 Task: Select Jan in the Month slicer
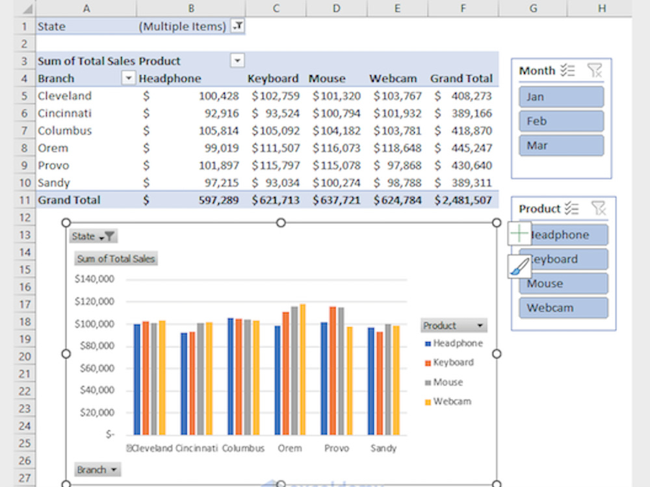click(x=562, y=97)
